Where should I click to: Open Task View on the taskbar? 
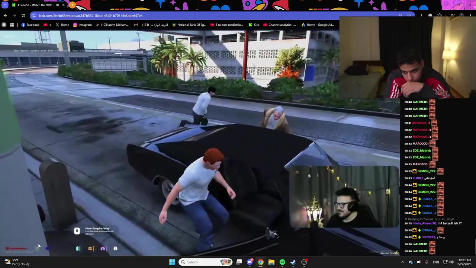(x=239, y=262)
